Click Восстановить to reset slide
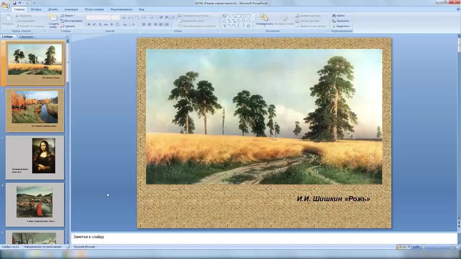Image resolution: width=461 pixels, height=259 pixels. click(x=71, y=21)
